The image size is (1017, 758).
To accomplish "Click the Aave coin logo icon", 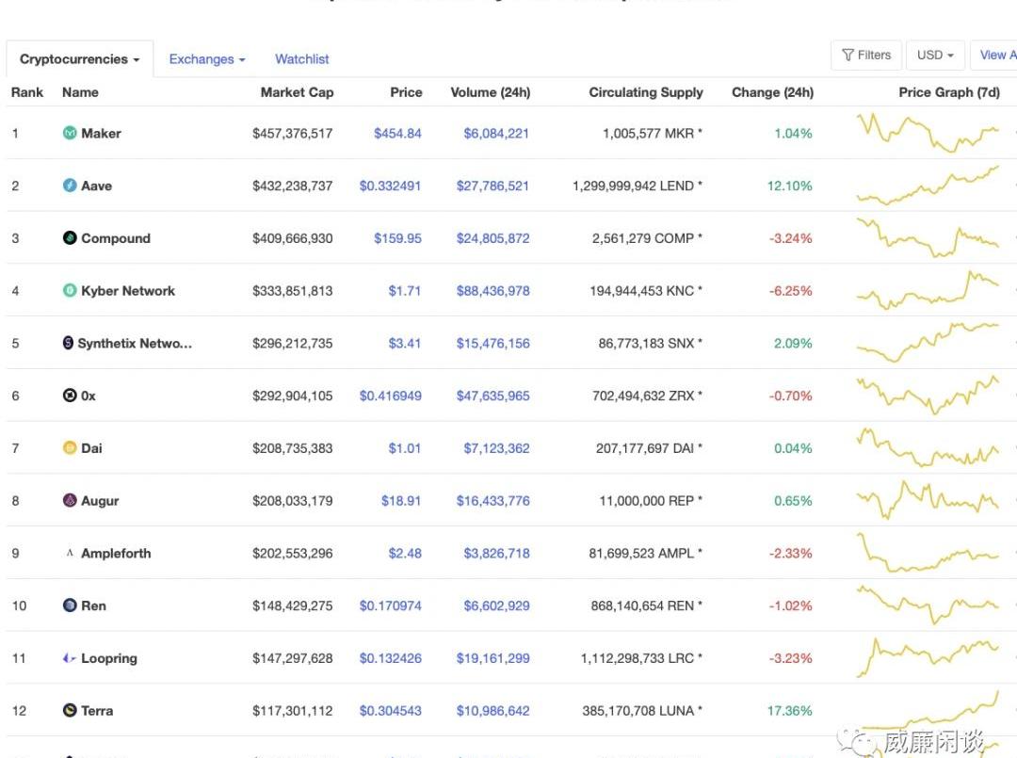I will (x=70, y=185).
